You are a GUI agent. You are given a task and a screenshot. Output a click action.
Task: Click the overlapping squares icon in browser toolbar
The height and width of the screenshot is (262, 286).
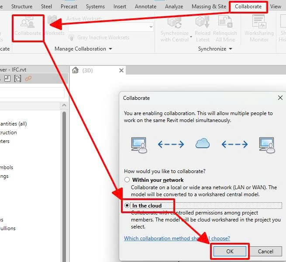(18, 78)
